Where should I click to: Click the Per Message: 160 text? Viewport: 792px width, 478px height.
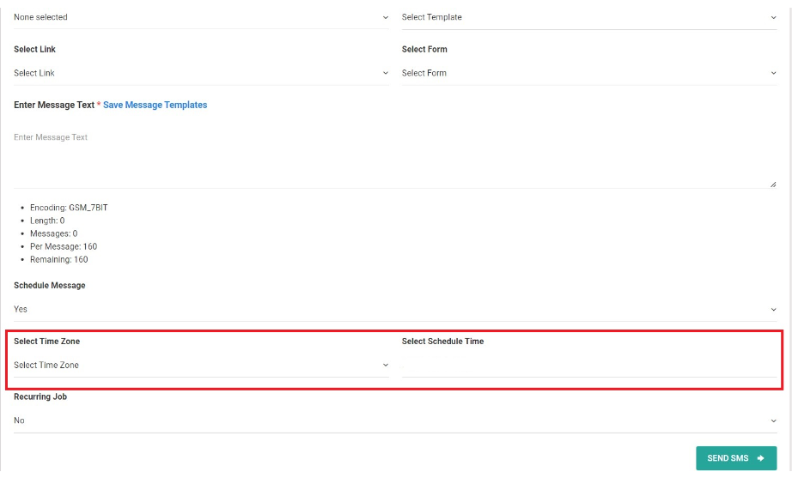[64, 247]
